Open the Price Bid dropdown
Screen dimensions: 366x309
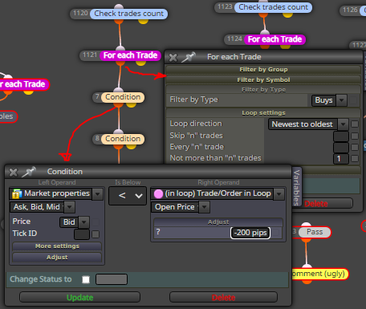click(84, 222)
